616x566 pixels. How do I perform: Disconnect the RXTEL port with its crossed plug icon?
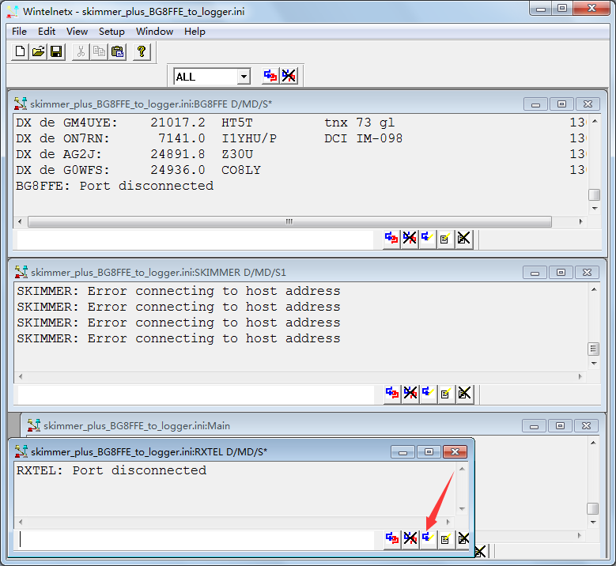pyautogui.click(x=410, y=538)
